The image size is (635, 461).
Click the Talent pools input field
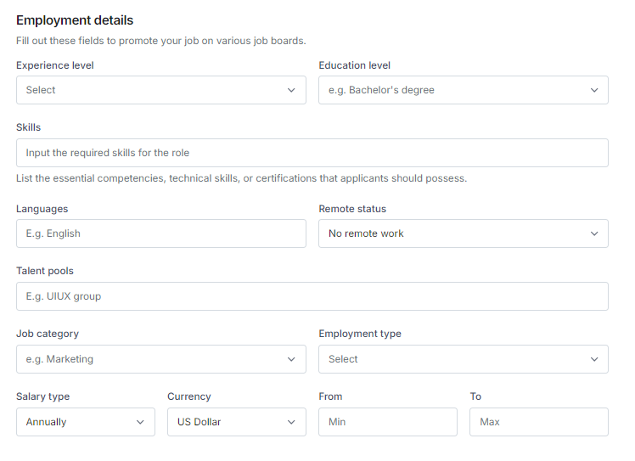tap(312, 296)
